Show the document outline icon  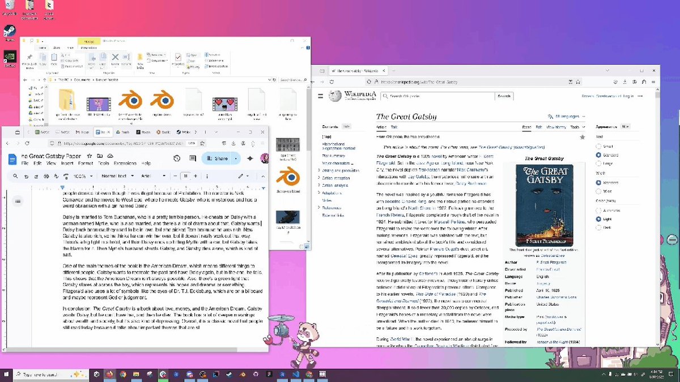click(x=18, y=201)
